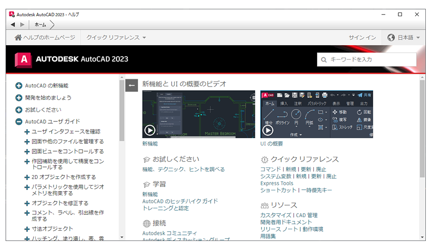Click ホーム breadcrumb

pos(40,25)
